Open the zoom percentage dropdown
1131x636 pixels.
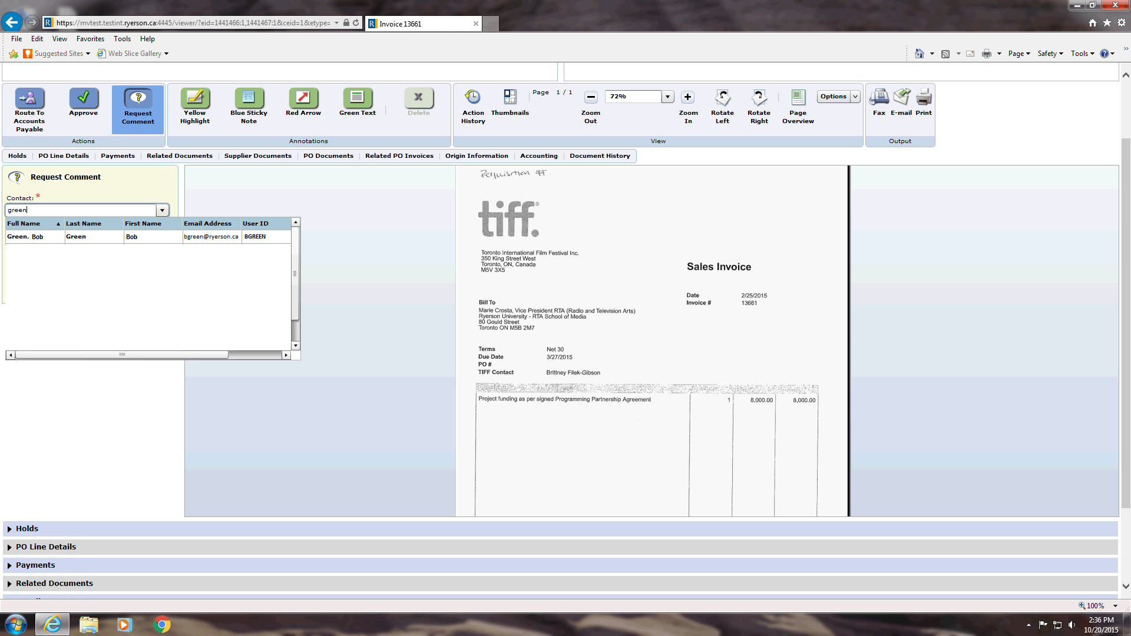click(667, 97)
